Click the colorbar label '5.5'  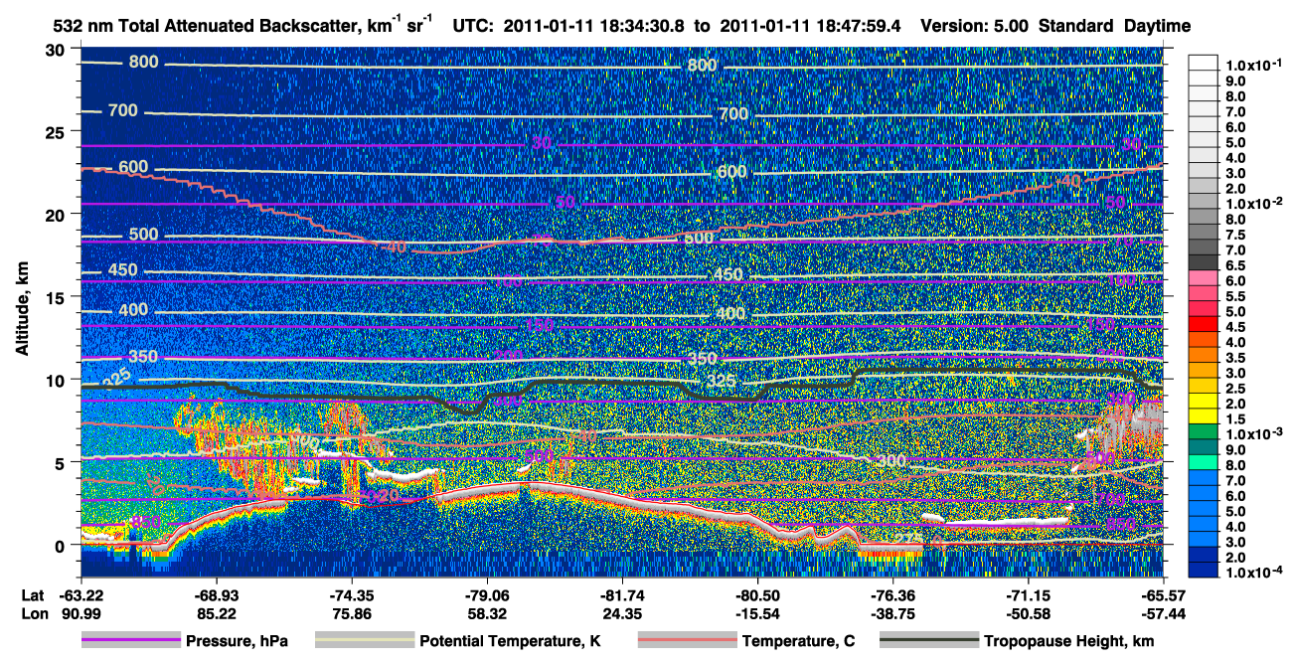pos(1236,296)
